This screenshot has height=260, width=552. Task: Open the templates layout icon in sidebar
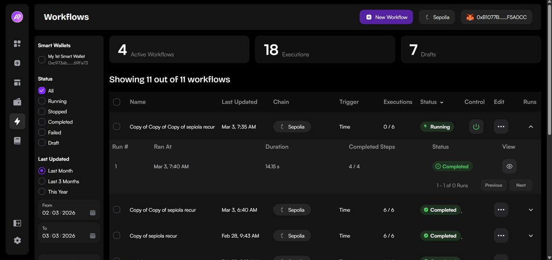point(17,83)
